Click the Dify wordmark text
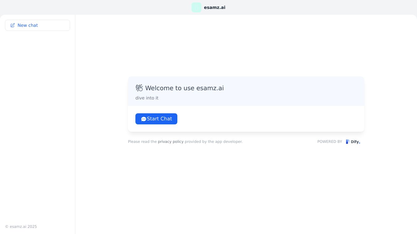Screen dimensions: 417x234 [355, 142]
